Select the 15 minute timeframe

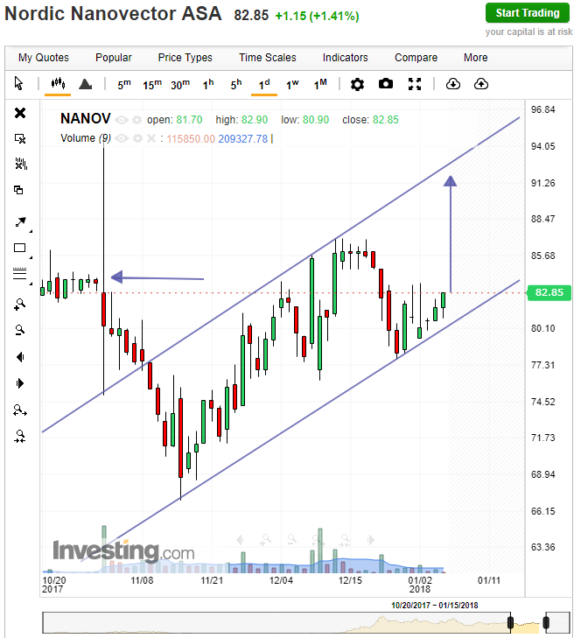coord(152,85)
